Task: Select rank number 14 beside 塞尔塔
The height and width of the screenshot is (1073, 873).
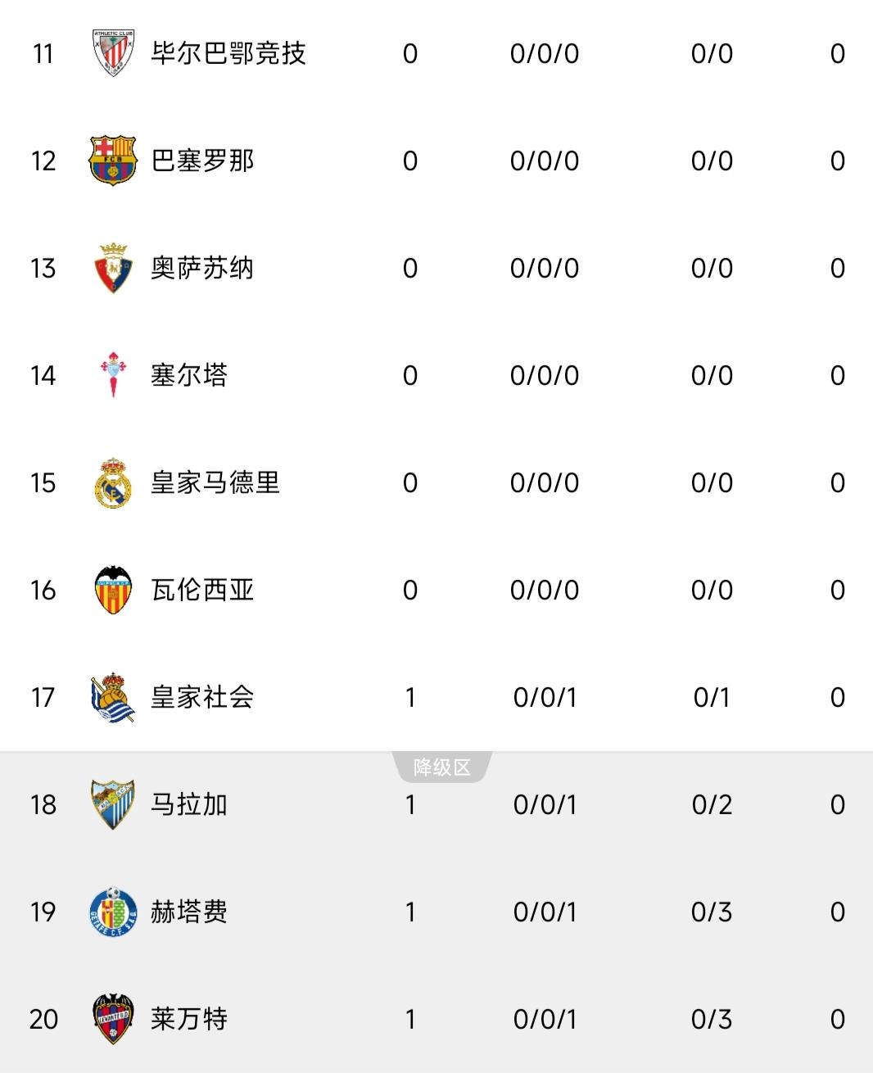Action: (x=43, y=375)
